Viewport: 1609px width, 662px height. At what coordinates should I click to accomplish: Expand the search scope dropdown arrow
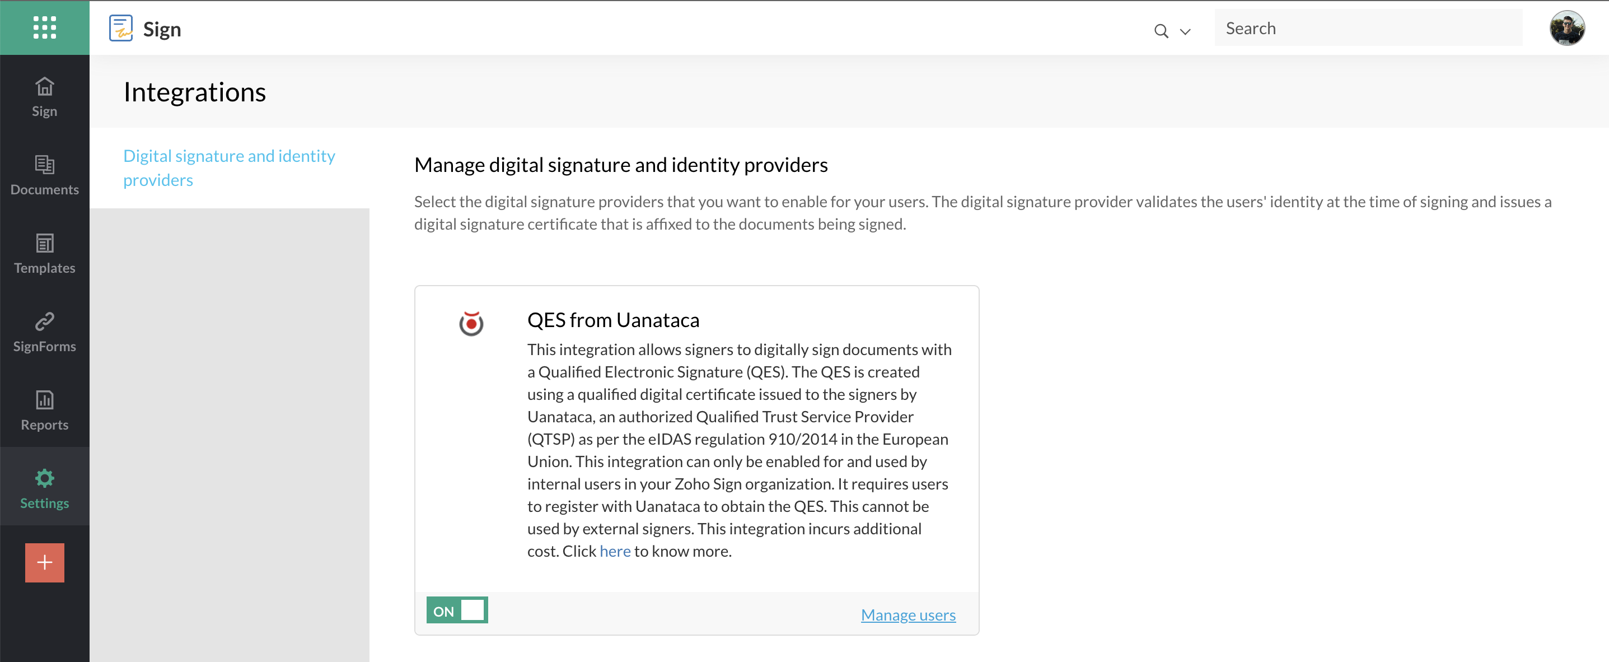(x=1185, y=31)
